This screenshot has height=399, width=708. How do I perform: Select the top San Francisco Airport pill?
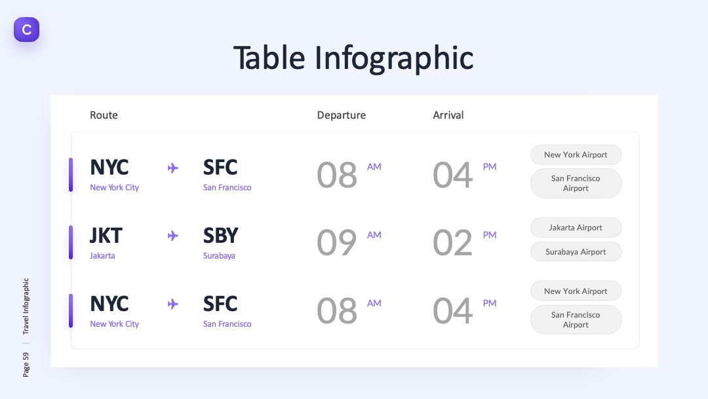click(576, 183)
